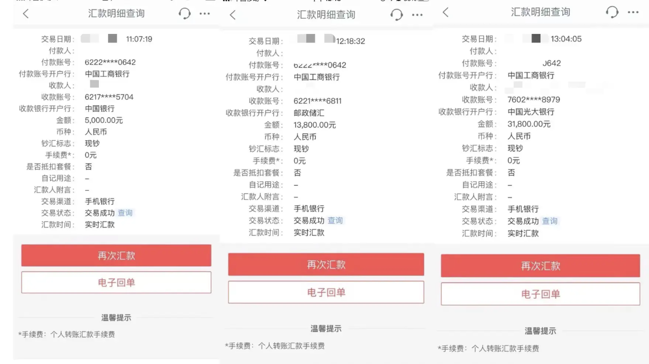Click the 汇款明细查询 title in middle screen

pos(326,15)
